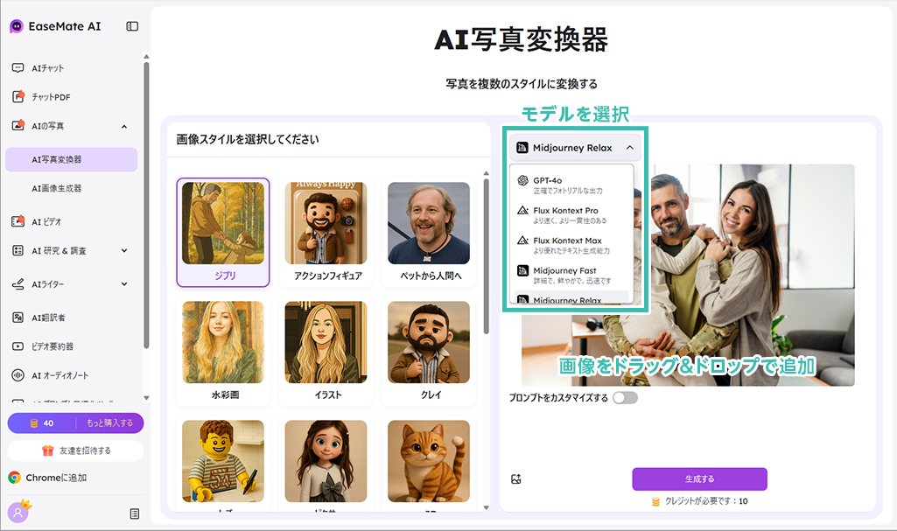The height and width of the screenshot is (531, 897).
Task: Select GPT-4o from the model list
Action: click(x=571, y=185)
